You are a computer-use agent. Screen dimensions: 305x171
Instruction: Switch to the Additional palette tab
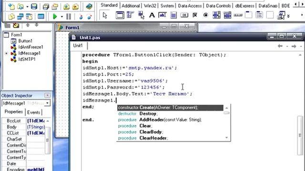point(131,6)
